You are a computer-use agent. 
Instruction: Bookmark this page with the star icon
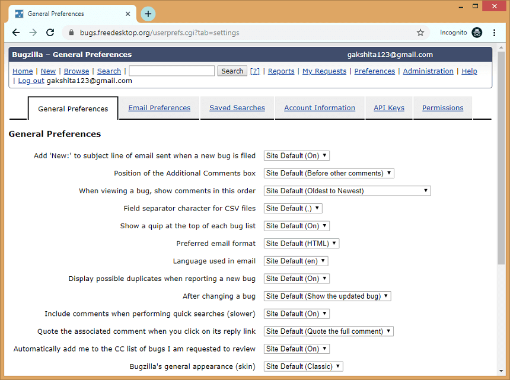coord(420,33)
